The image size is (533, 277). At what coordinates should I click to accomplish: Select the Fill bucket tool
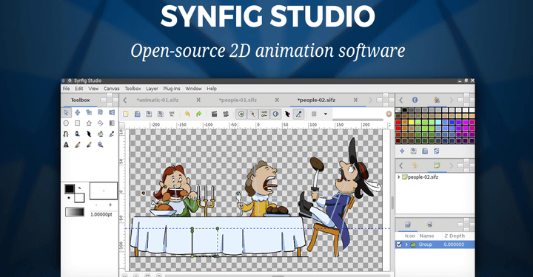pyautogui.click(x=100, y=134)
